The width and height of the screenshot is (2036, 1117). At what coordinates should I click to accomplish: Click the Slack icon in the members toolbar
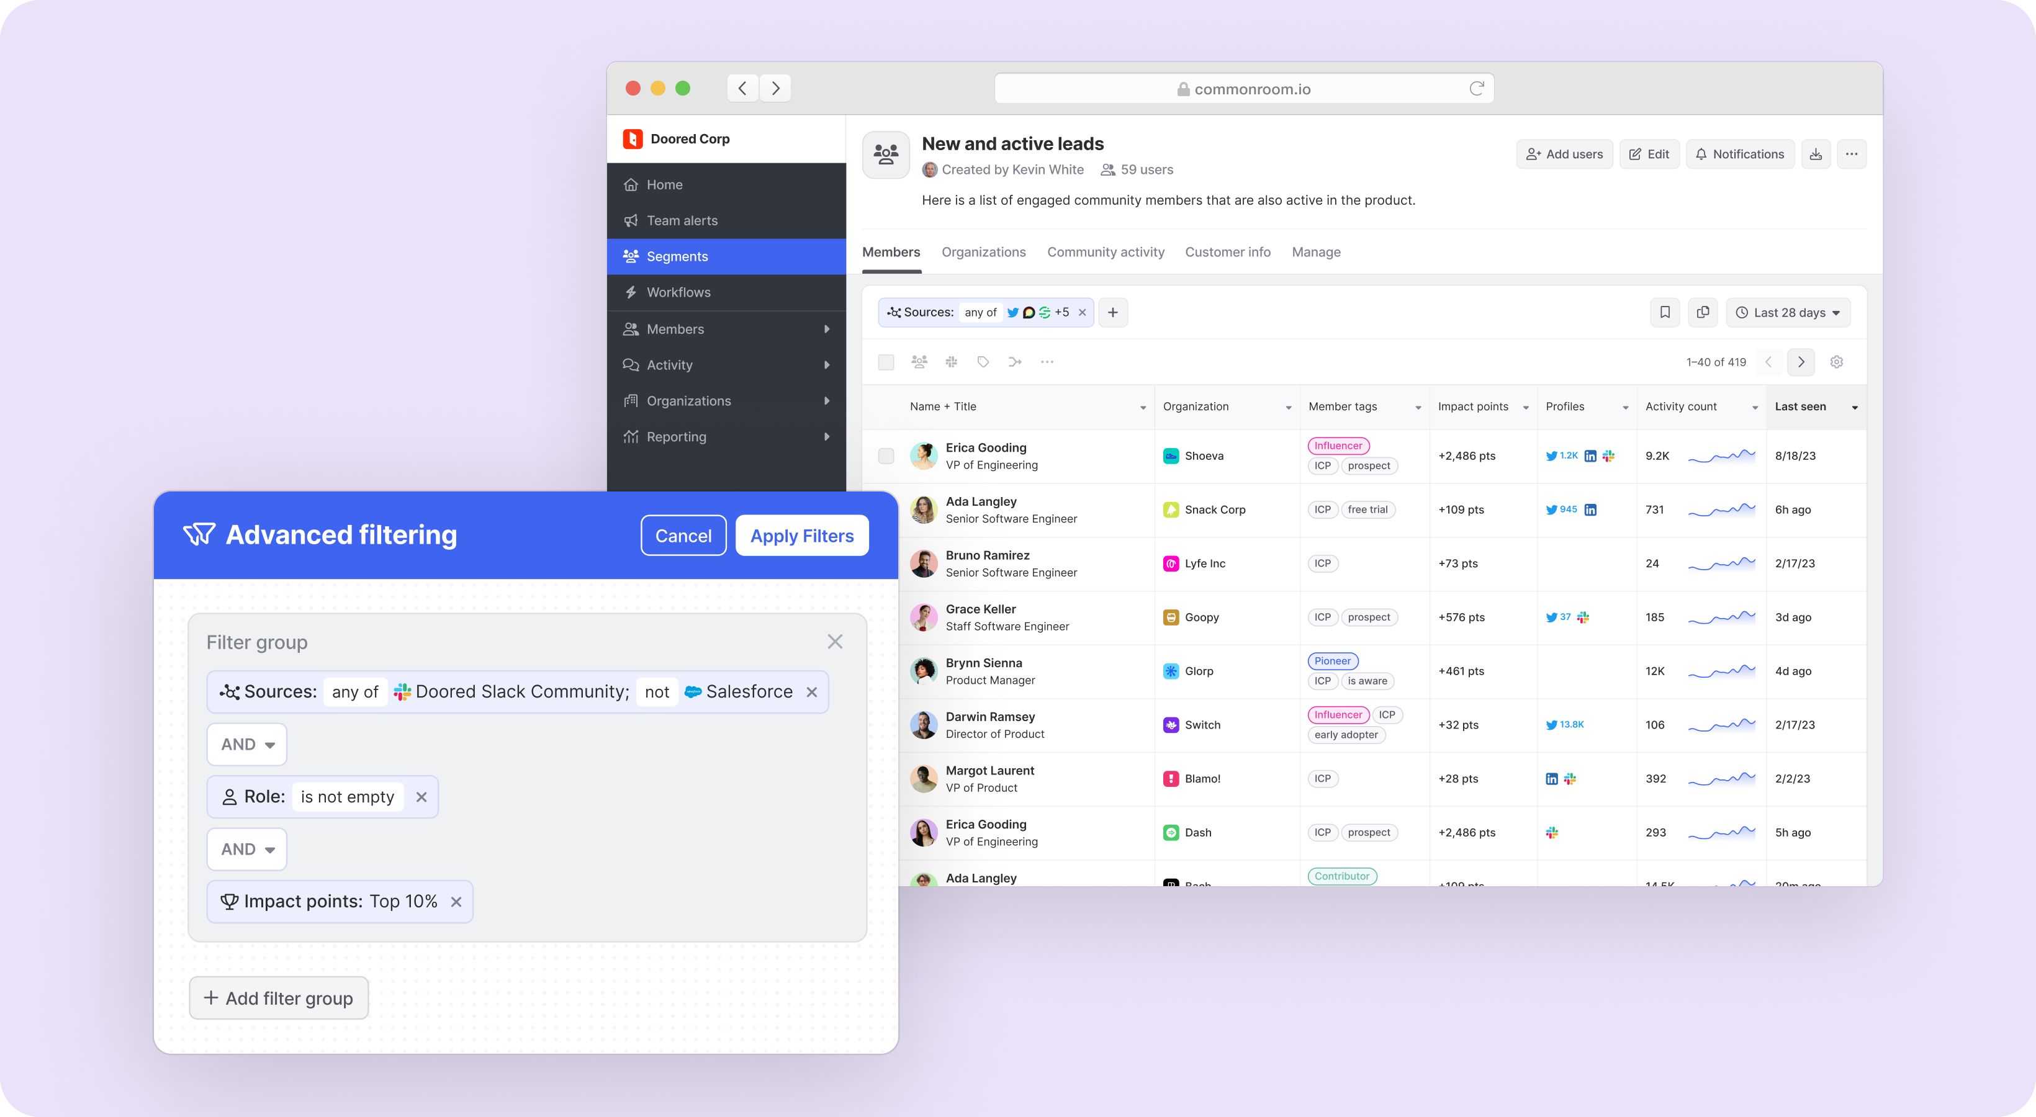[951, 362]
